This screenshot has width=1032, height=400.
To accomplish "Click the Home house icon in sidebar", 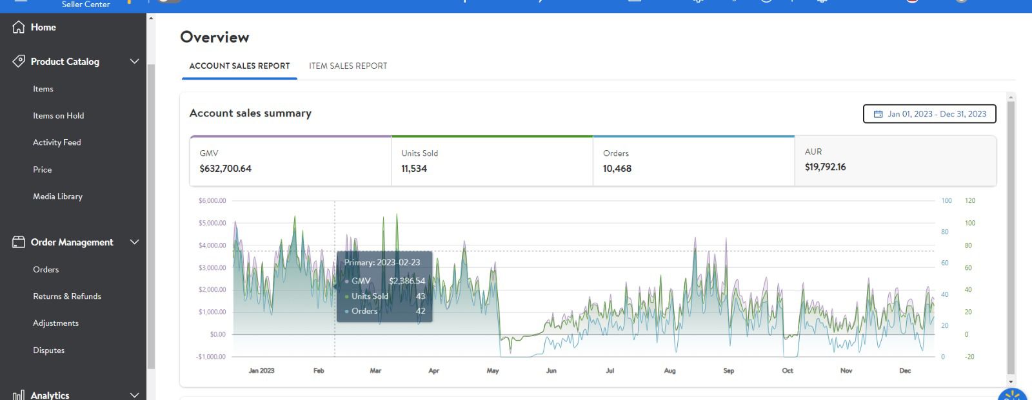I will pos(19,27).
